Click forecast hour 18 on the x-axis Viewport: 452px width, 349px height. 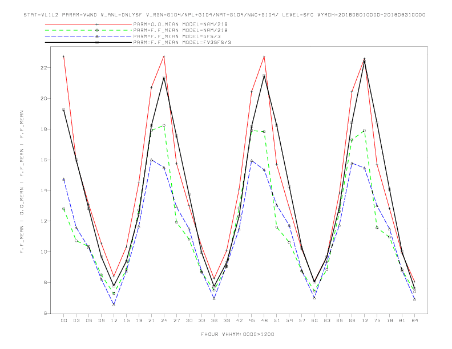[x=139, y=320]
